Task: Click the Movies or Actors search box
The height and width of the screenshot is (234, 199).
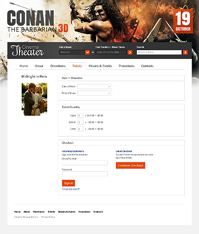Action: click(159, 52)
